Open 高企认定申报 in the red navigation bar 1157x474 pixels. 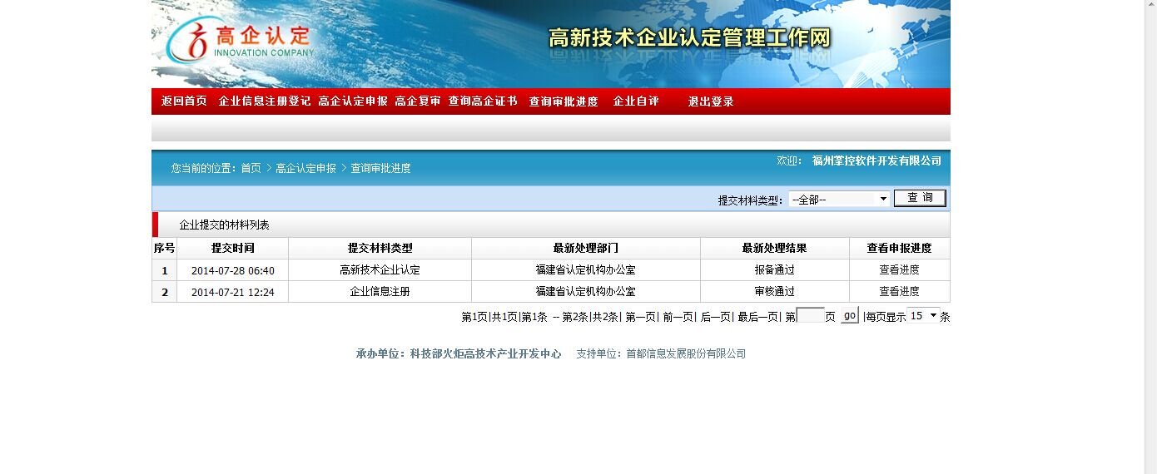pos(353,101)
